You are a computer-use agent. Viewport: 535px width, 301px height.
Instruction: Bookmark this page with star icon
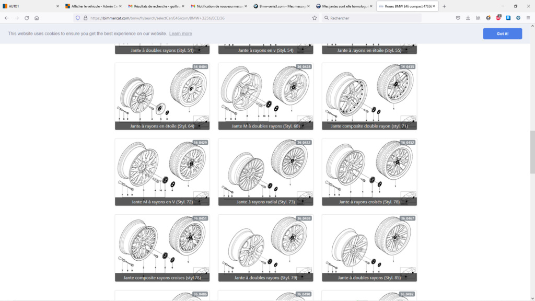point(315,18)
